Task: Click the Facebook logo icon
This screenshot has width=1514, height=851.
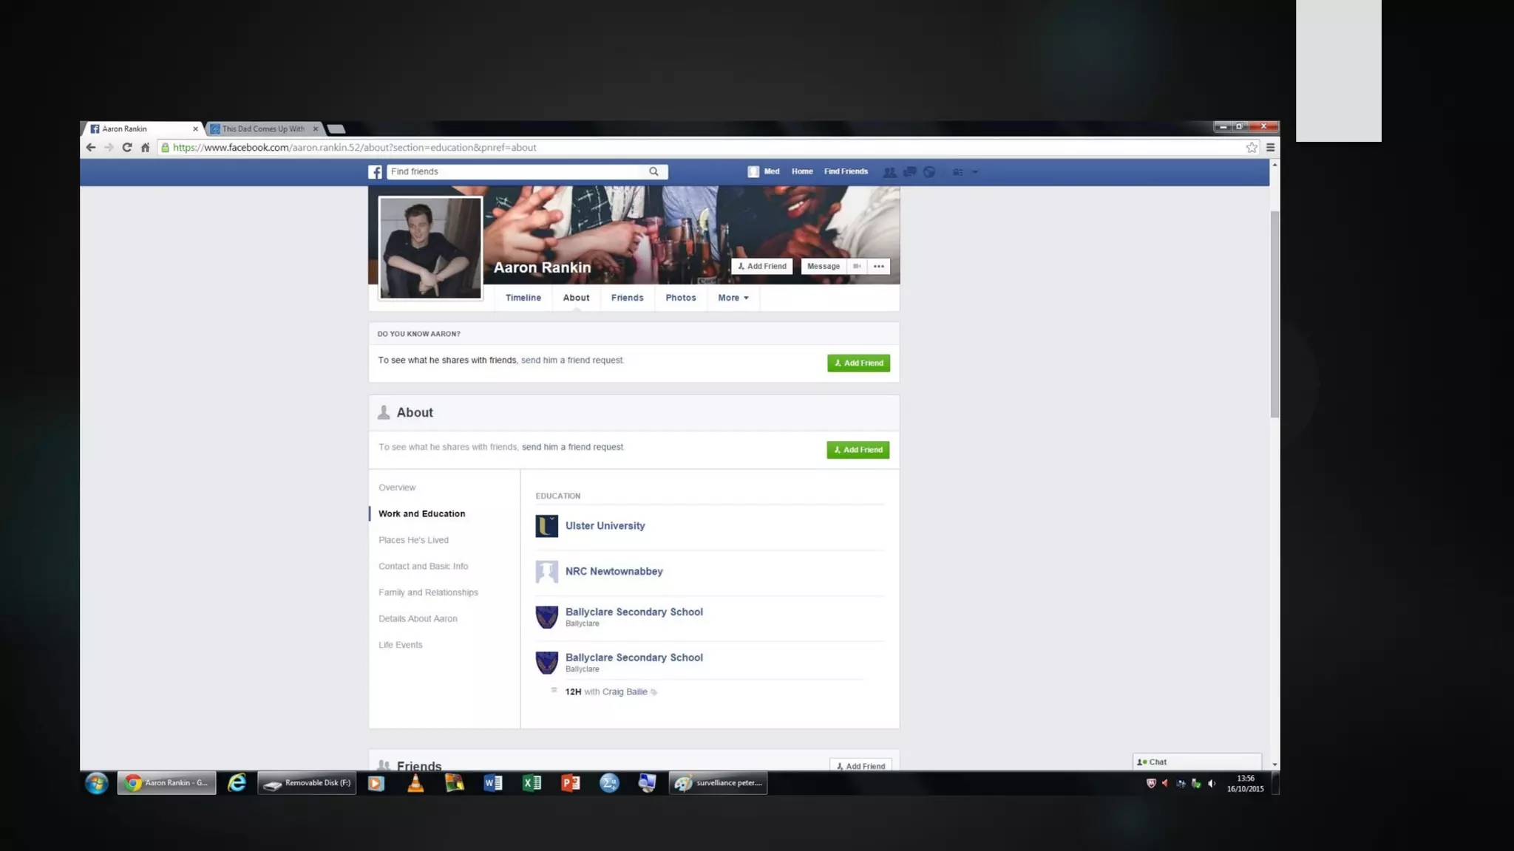Action: point(376,172)
